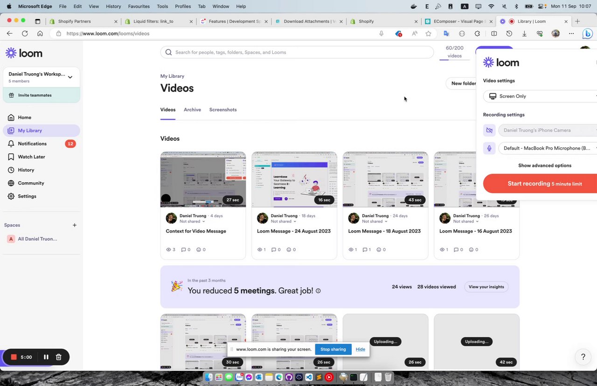Open the iPhone Camera selection dropdown
Image resolution: width=597 pixels, height=386 pixels.
pos(548,131)
